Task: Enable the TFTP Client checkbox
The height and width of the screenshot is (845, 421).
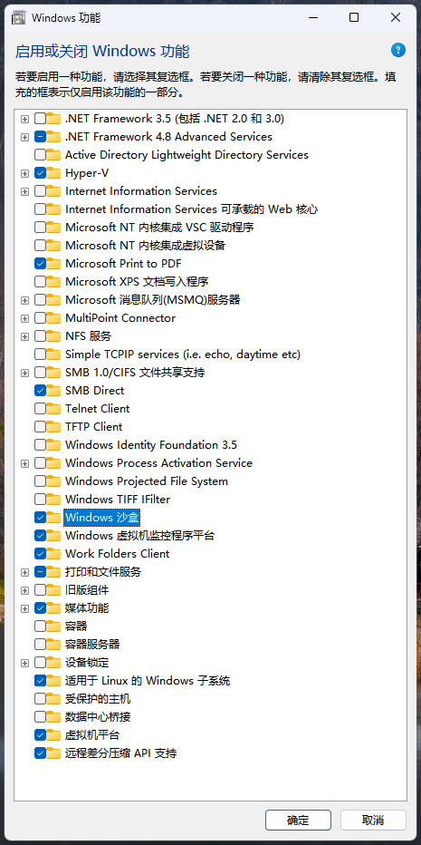Action: click(x=40, y=427)
